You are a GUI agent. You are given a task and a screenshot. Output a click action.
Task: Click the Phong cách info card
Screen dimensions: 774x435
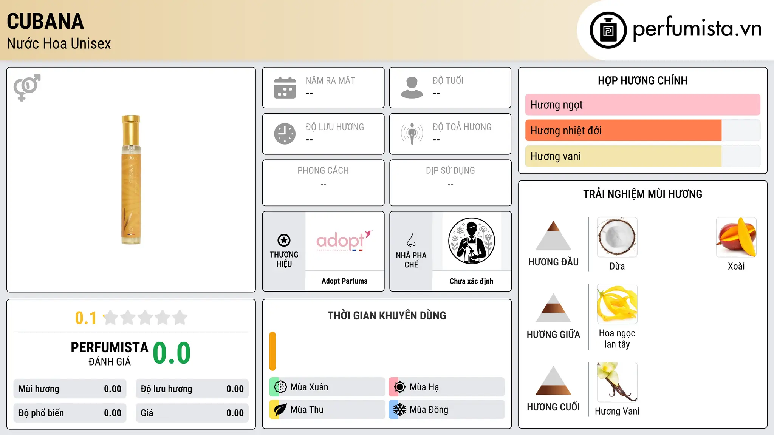click(x=323, y=183)
